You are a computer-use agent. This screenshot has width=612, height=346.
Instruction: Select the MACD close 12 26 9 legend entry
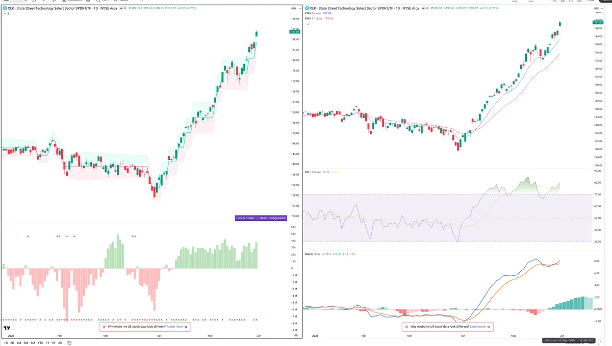click(x=317, y=254)
